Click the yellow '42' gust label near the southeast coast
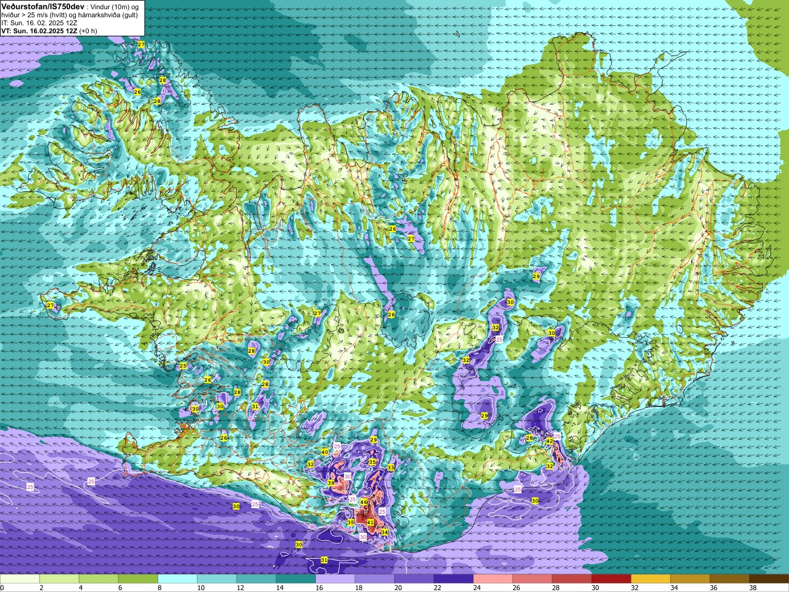789x592 pixels. pos(550,441)
